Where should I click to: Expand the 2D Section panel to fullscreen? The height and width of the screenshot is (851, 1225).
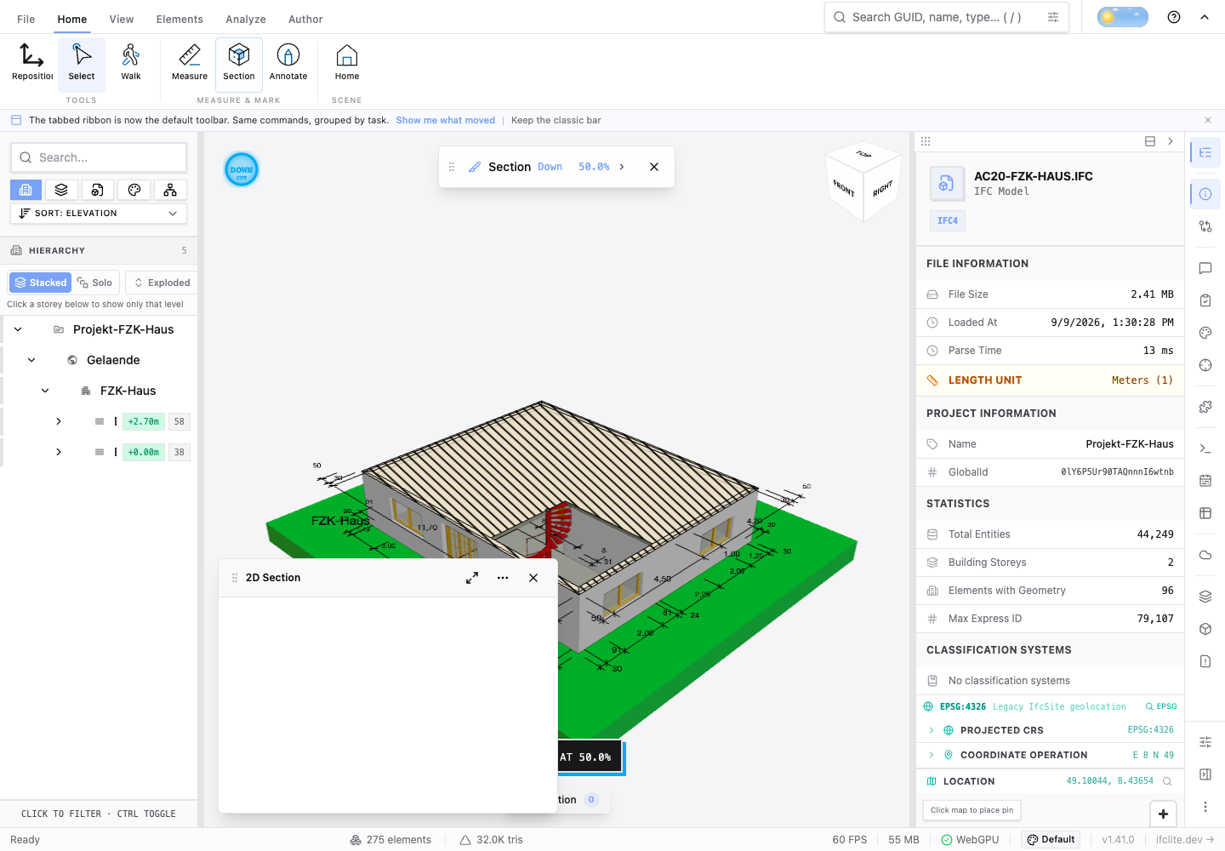(472, 578)
